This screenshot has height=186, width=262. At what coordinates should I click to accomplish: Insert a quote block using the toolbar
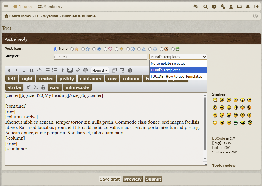32,71
